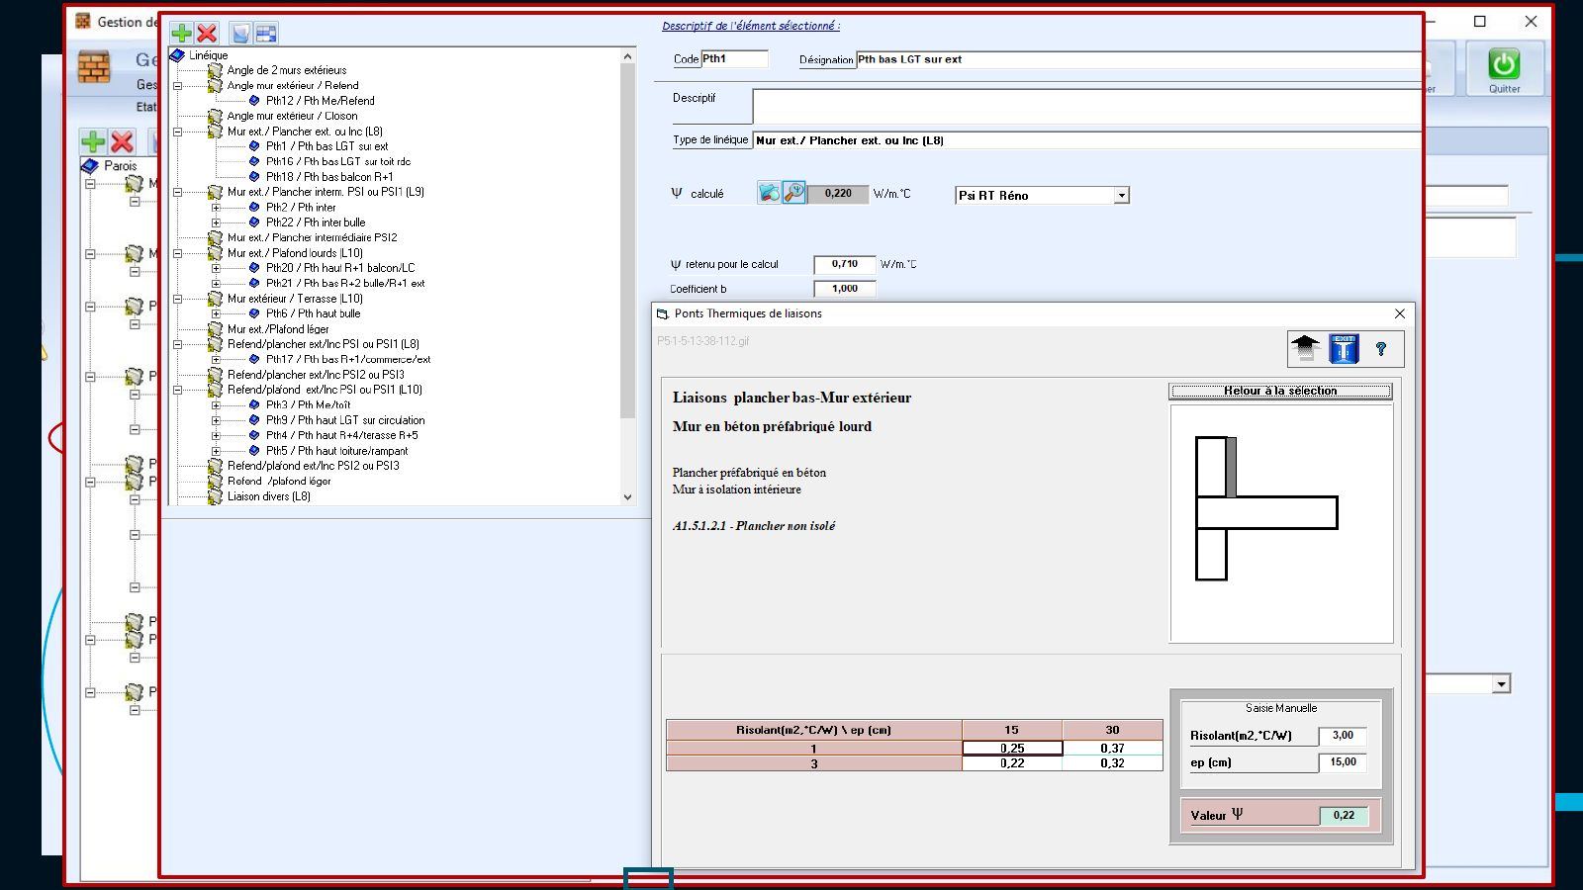Click the Coefficient b field 1,000
The height and width of the screenshot is (890, 1583).
coord(844,289)
